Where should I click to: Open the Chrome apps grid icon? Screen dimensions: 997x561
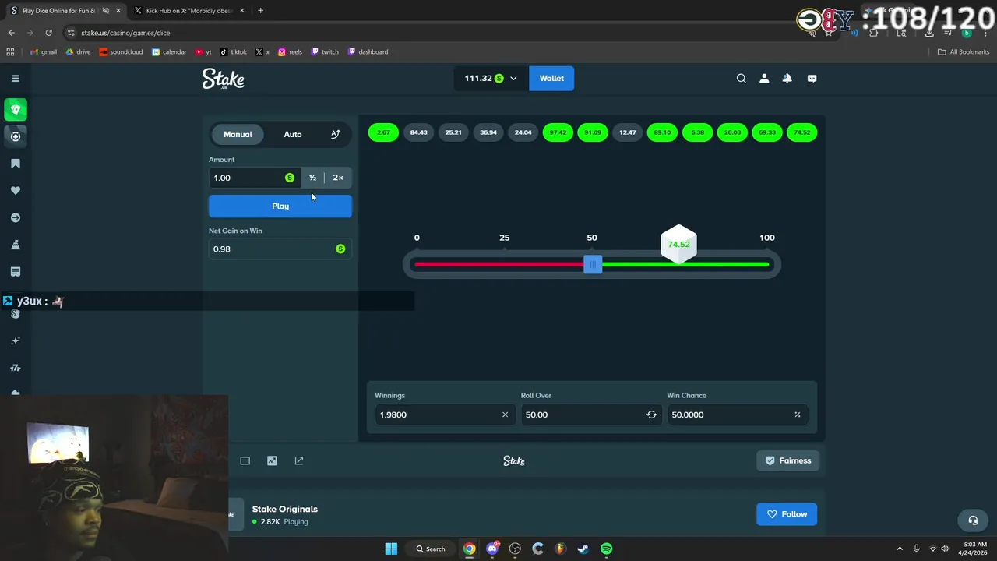(x=10, y=52)
